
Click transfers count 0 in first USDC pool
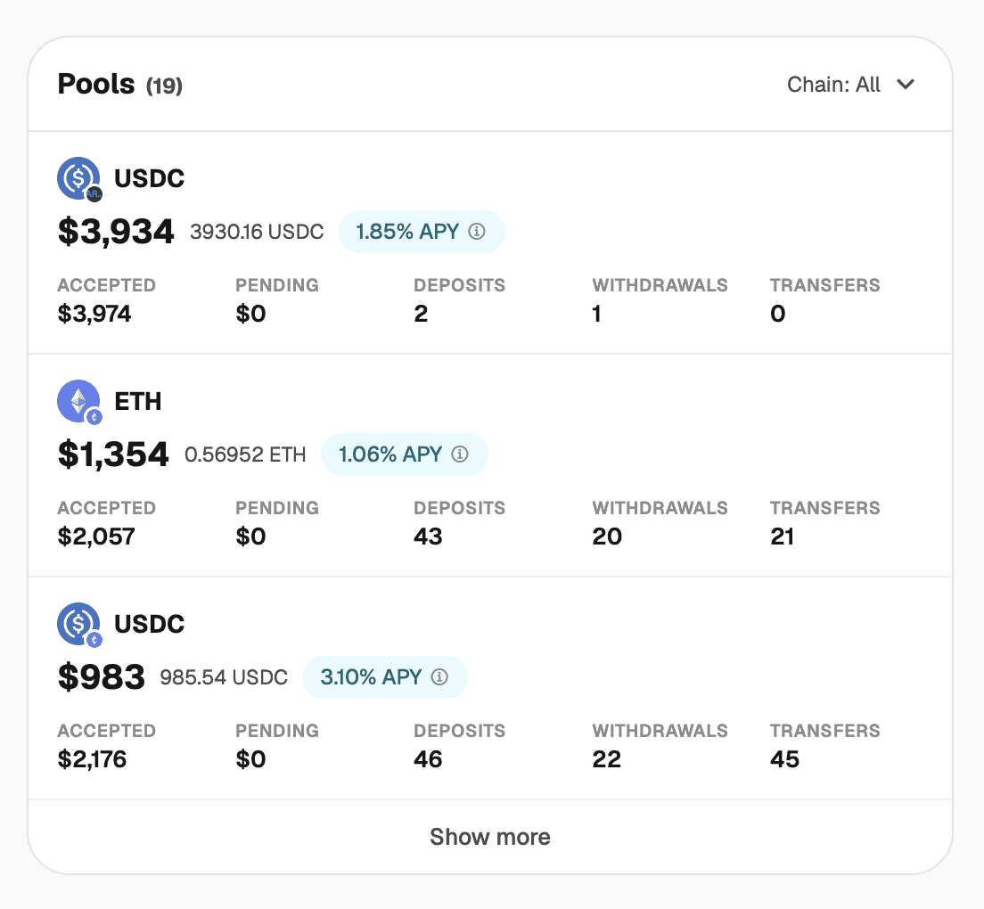(x=777, y=314)
